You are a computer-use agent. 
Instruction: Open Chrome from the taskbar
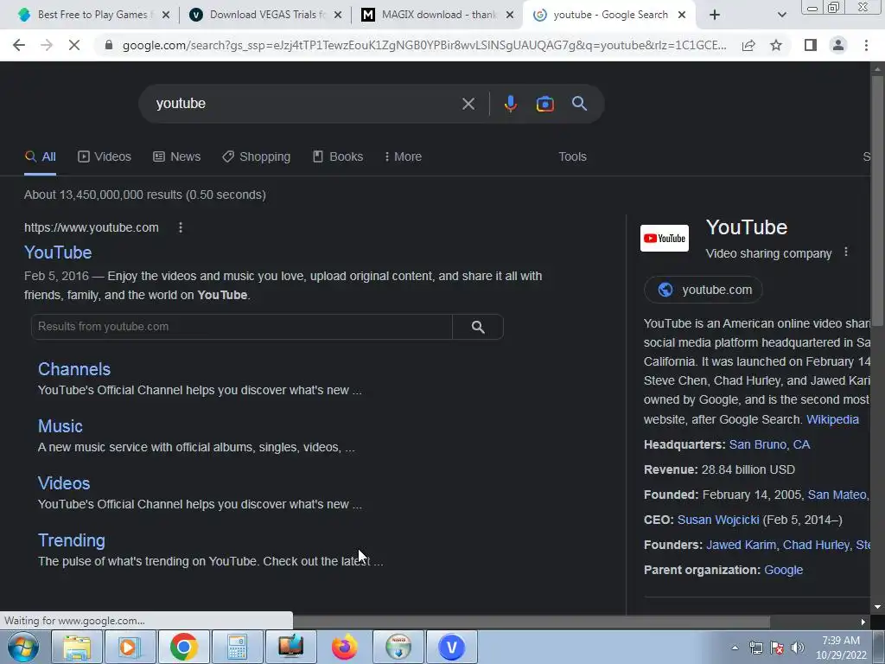coord(183,647)
